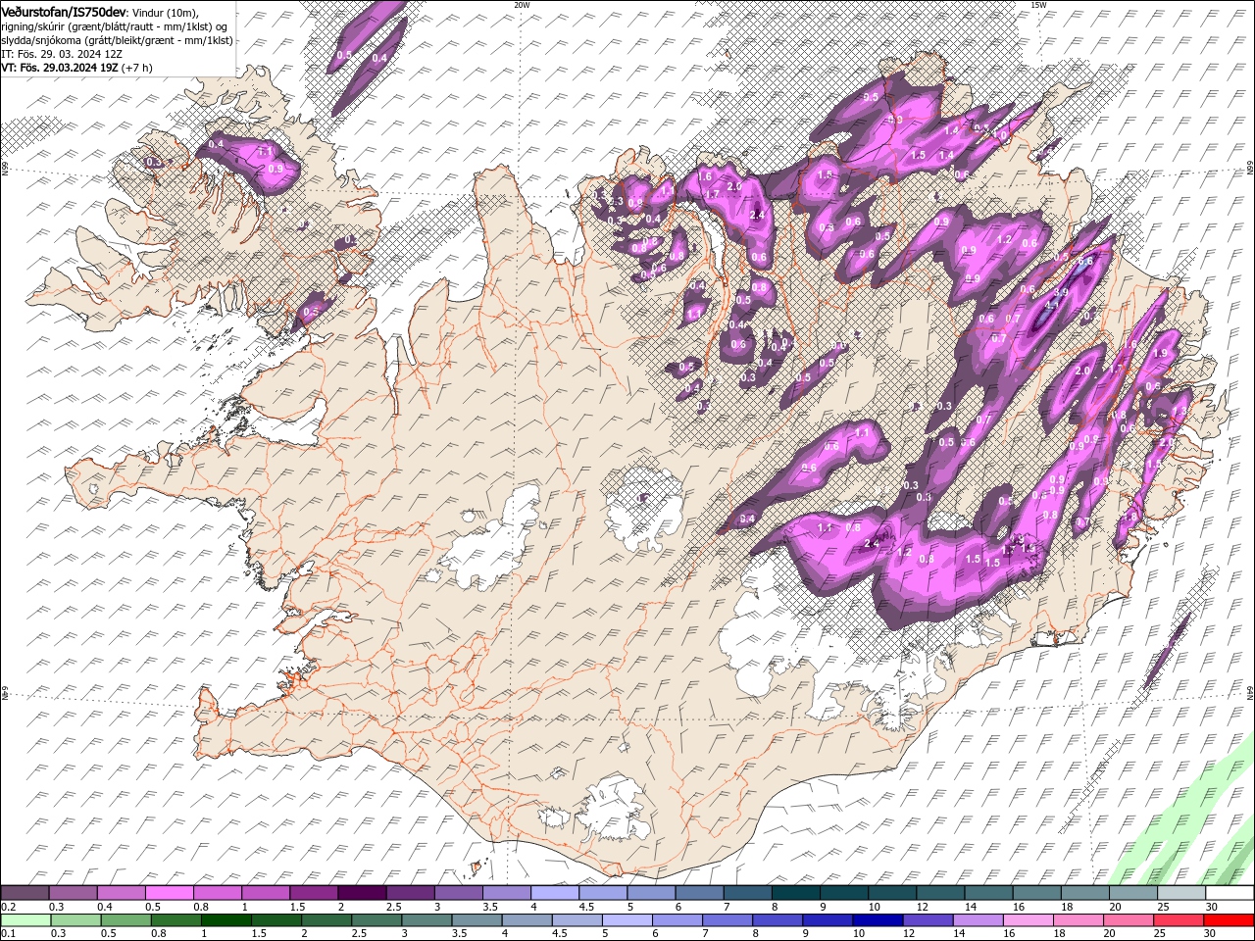Choose the medium green swatch labeled 0.5
This screenshot has height=941, width=1255.
(x=126, y=920)
